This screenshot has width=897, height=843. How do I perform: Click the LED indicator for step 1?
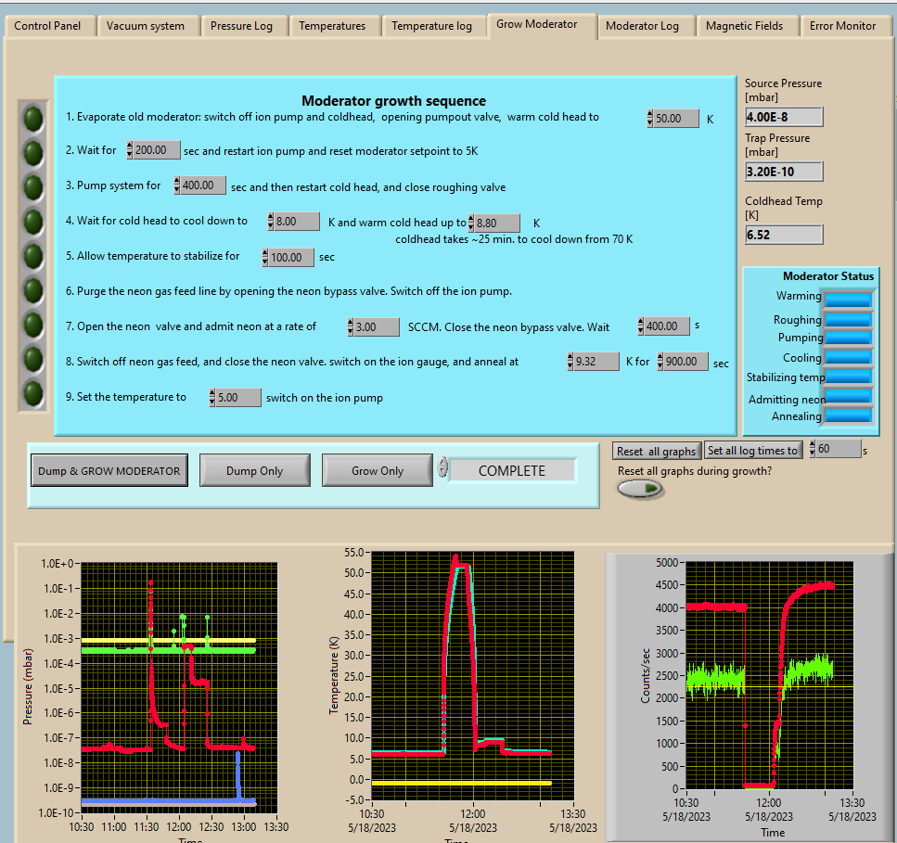[x=33, y=119]
